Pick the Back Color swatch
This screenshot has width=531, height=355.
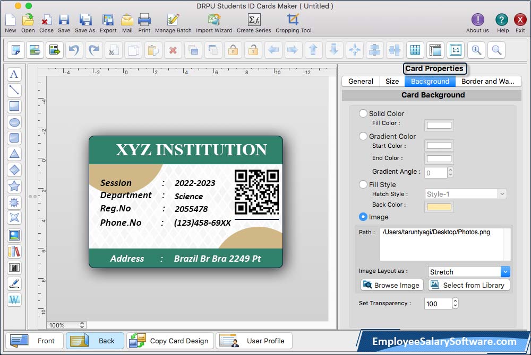pyautogui.click(x=439, y=207)
